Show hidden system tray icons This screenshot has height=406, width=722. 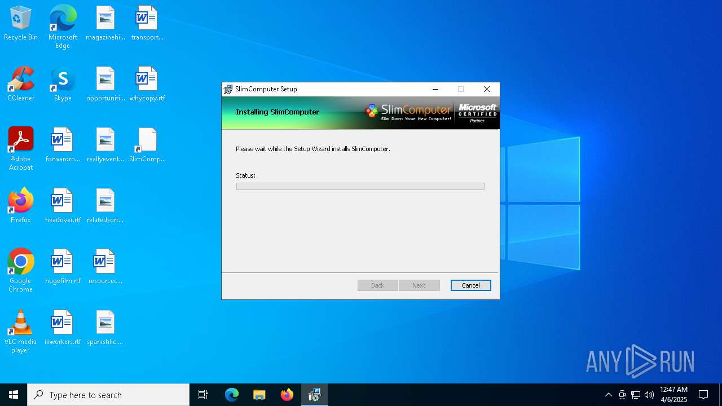point(608,395)
